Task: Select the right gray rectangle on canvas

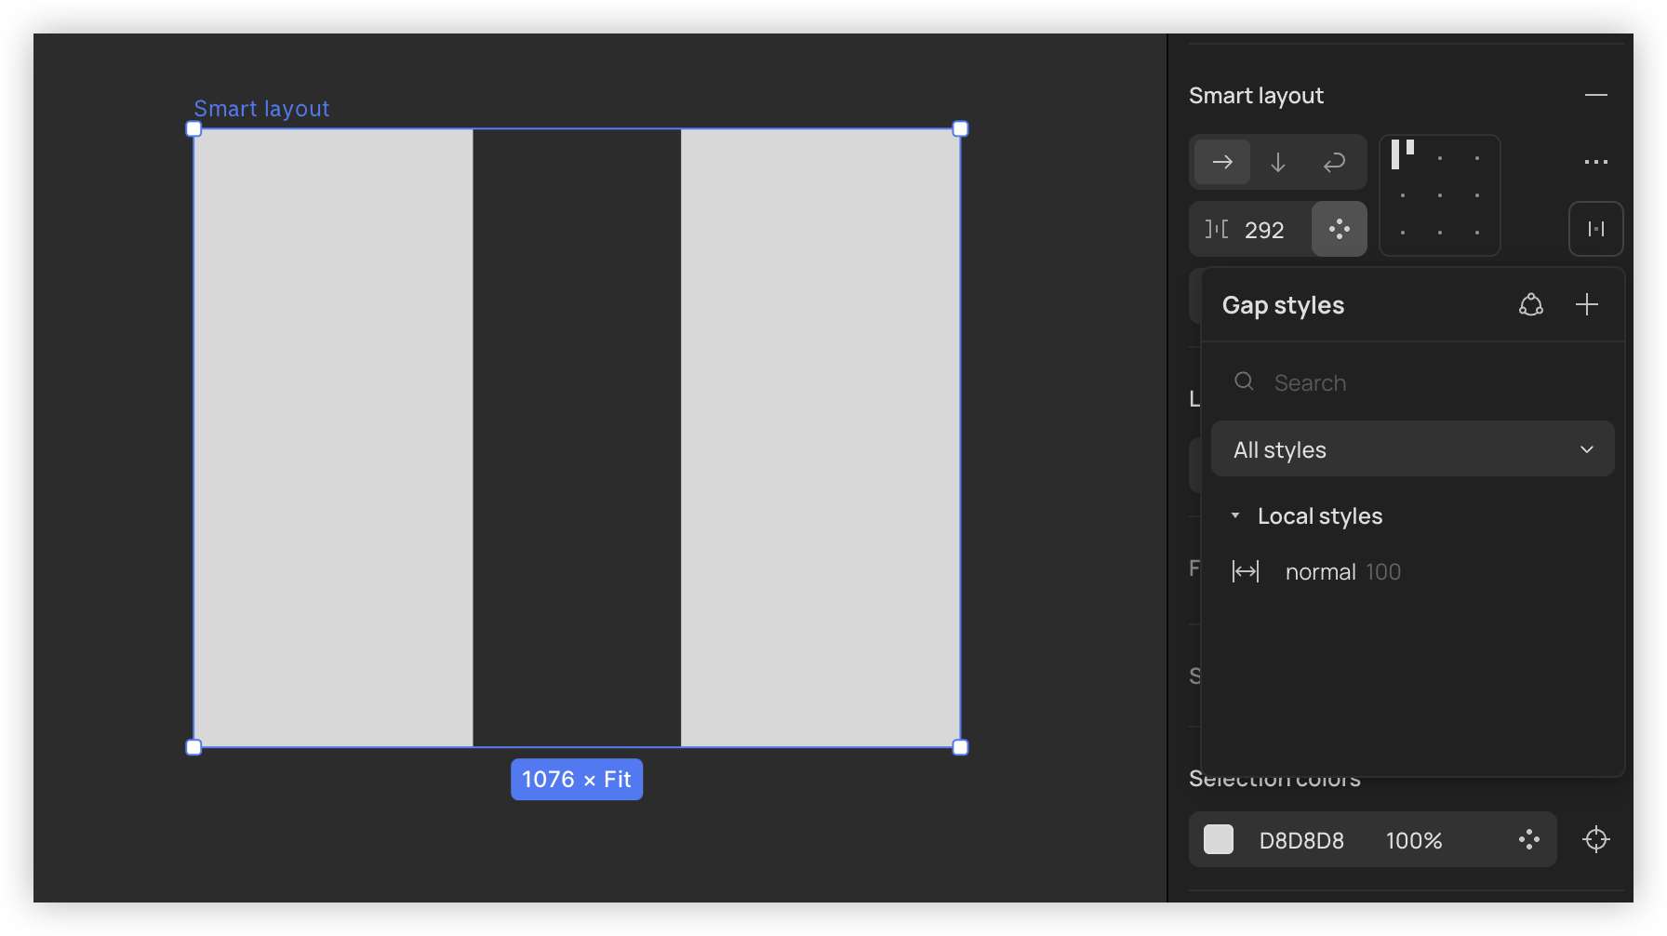Action: click(820, 437)
